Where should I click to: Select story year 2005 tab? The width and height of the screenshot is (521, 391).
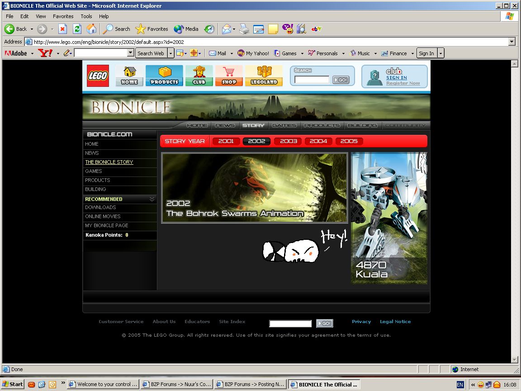349,141
